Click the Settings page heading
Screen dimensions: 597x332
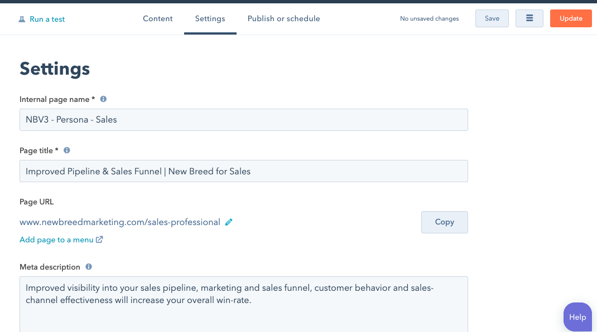click(x=55, y=69)
